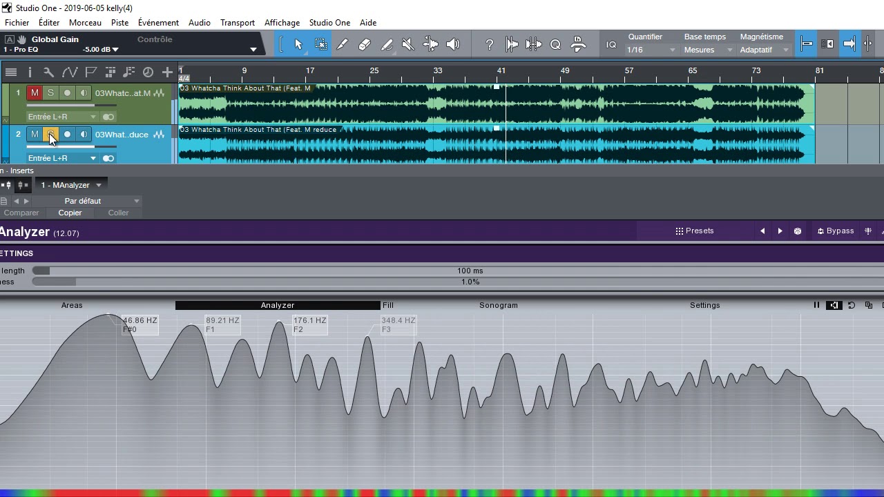Toggle Solo on track 2
The width and height of the screenshot is (884, 497).
[x=50, y=134]
